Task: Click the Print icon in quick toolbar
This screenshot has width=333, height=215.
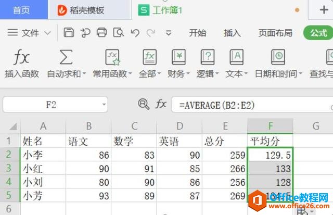Action: [x=101, y=33]
